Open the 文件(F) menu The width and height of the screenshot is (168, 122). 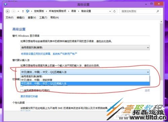pos(9,17)
